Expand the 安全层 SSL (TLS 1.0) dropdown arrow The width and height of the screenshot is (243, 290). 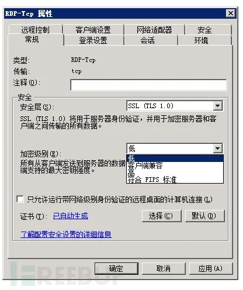click(x=218, y=106)
